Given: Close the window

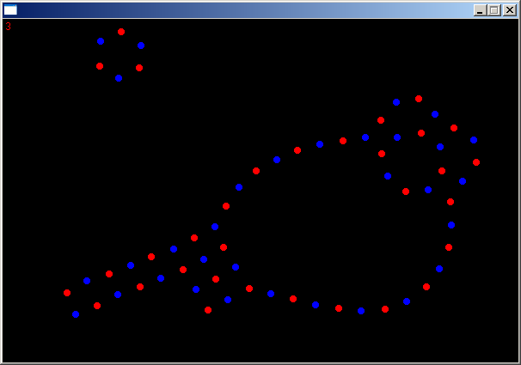Looking at the screenshot, I should tap(509, 10).
